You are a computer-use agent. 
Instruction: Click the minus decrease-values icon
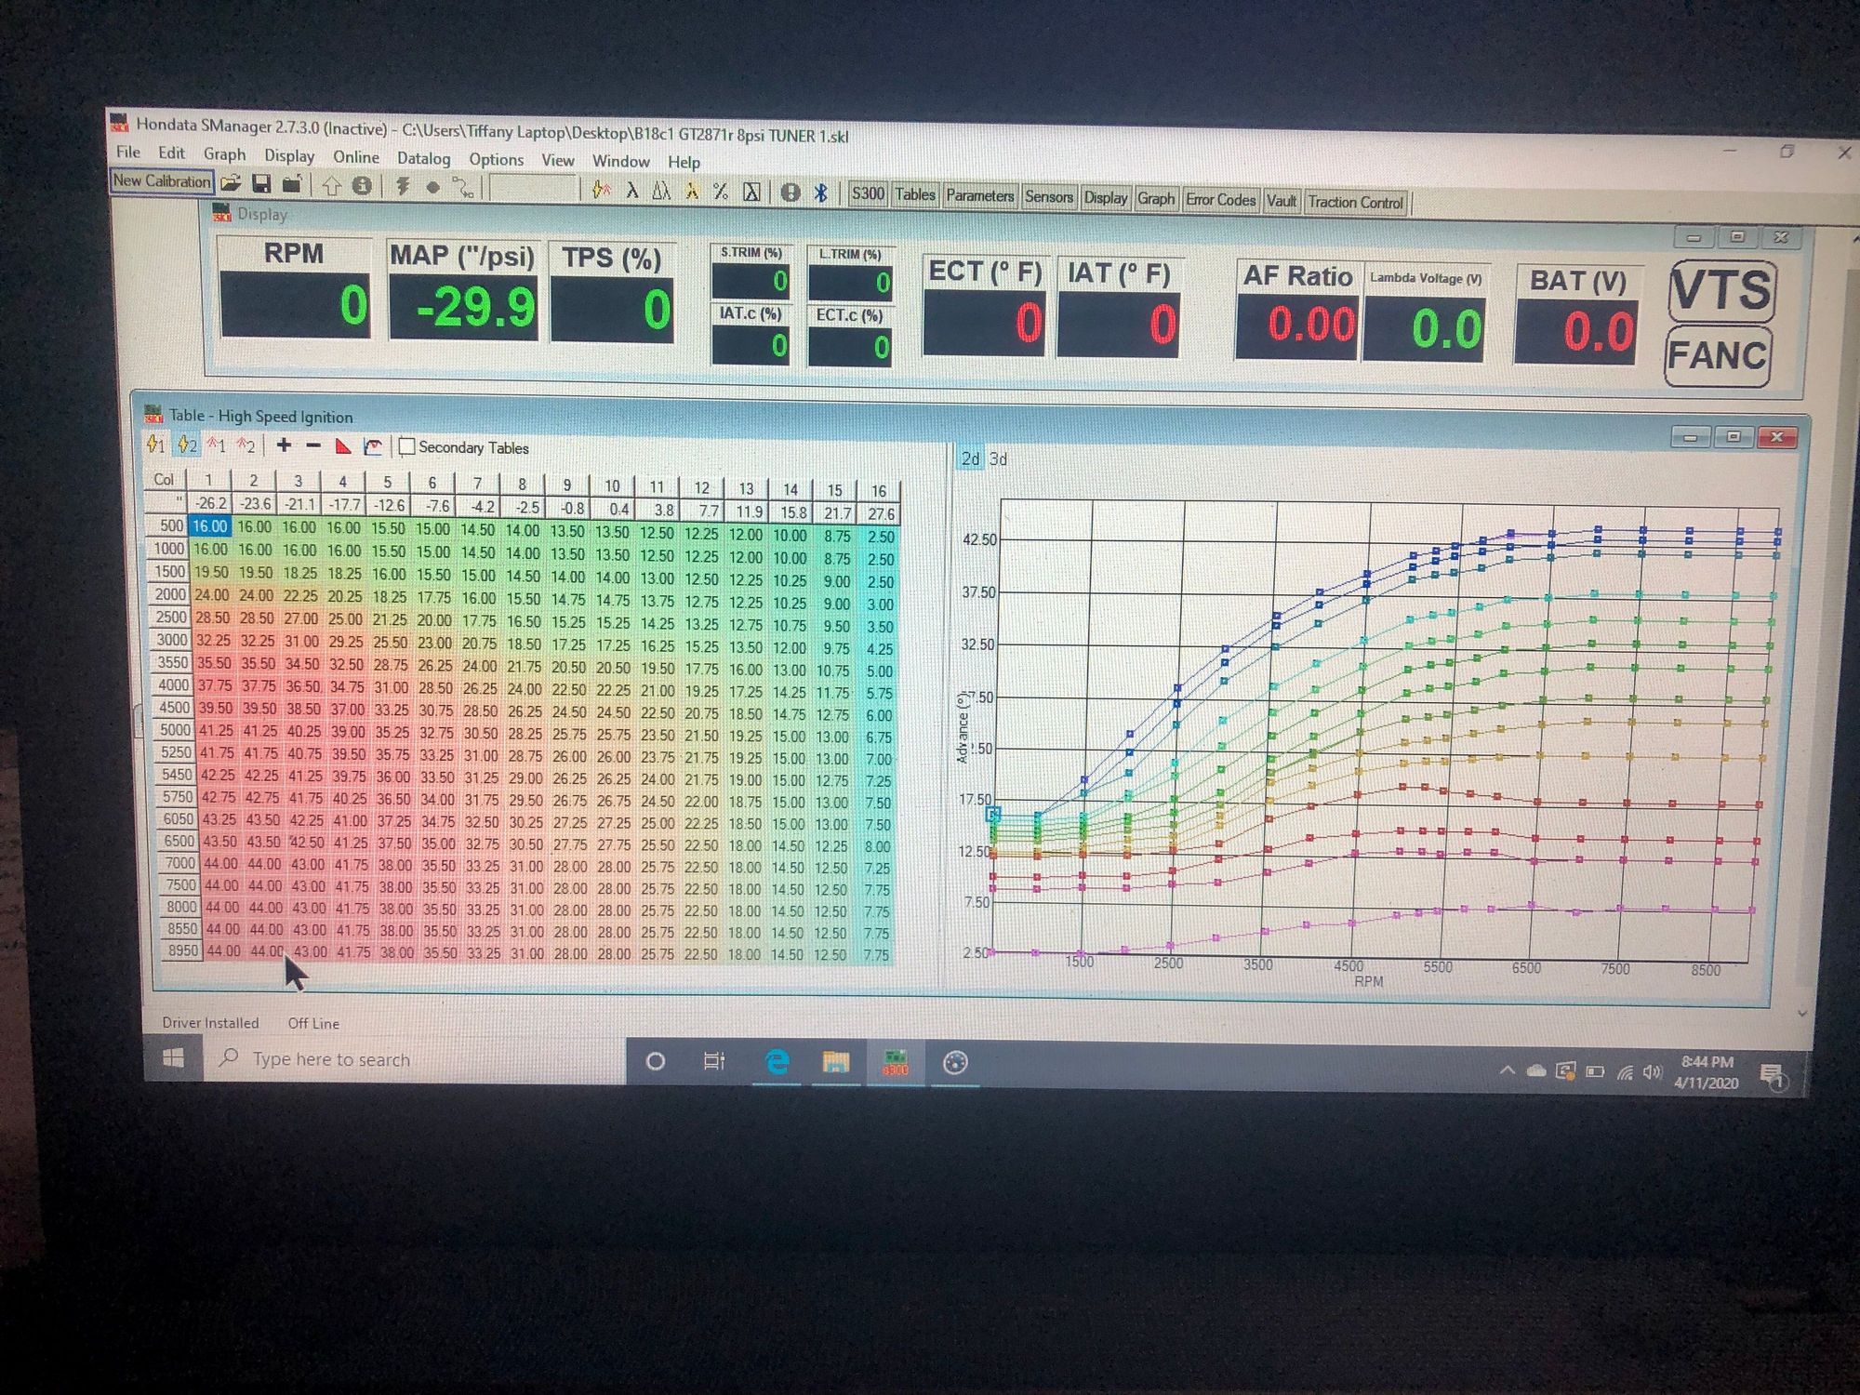point(313,446)
